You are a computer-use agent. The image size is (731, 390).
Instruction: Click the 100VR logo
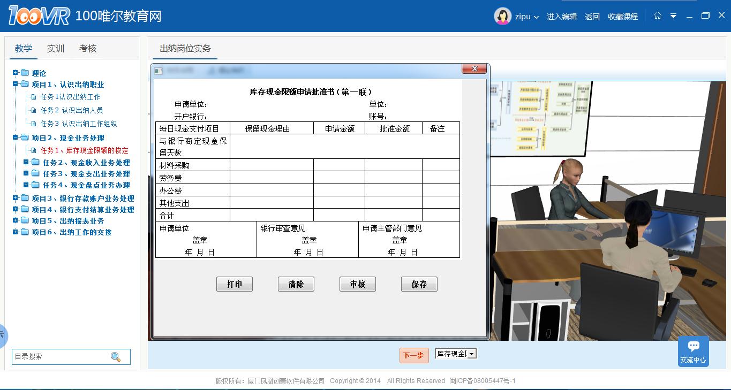[x=39, y=16]
